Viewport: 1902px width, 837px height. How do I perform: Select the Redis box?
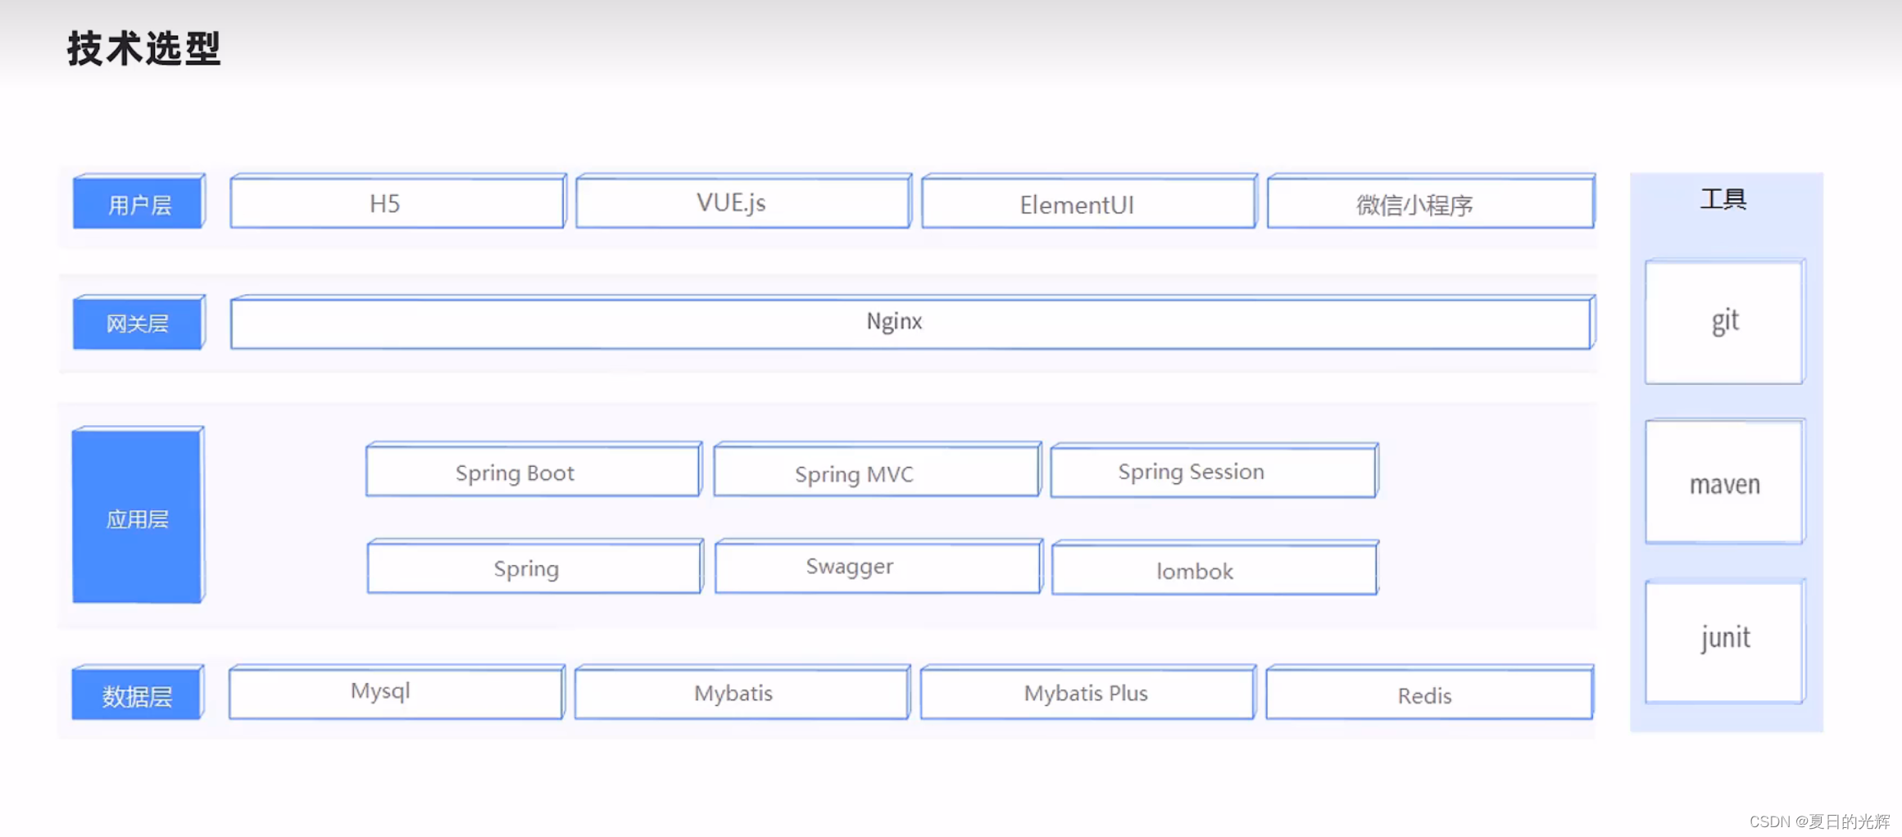[1430, 693]
